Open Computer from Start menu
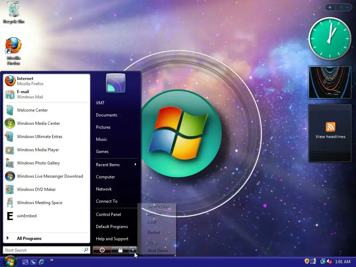 116,177
